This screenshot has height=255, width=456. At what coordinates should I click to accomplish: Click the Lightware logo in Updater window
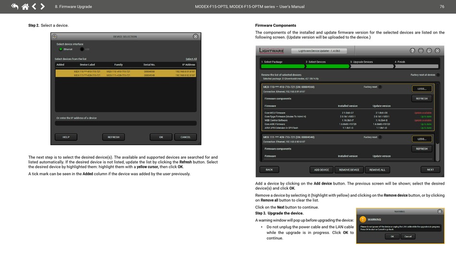272,51
